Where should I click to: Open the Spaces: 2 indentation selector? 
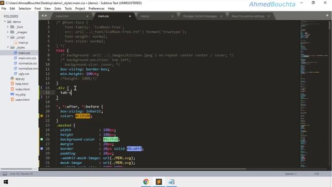(x=290, y=173)
